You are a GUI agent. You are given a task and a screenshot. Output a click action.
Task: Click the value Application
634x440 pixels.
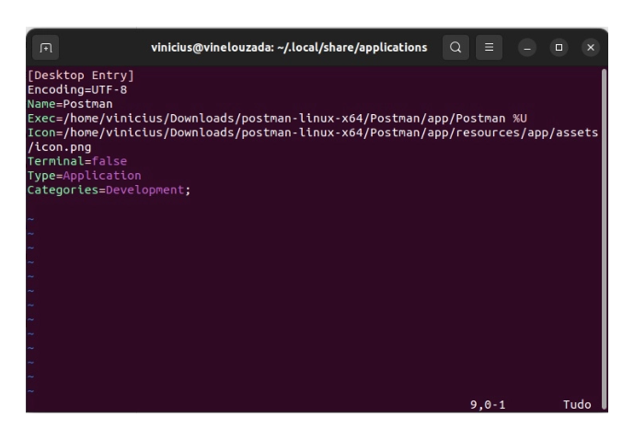102,176
